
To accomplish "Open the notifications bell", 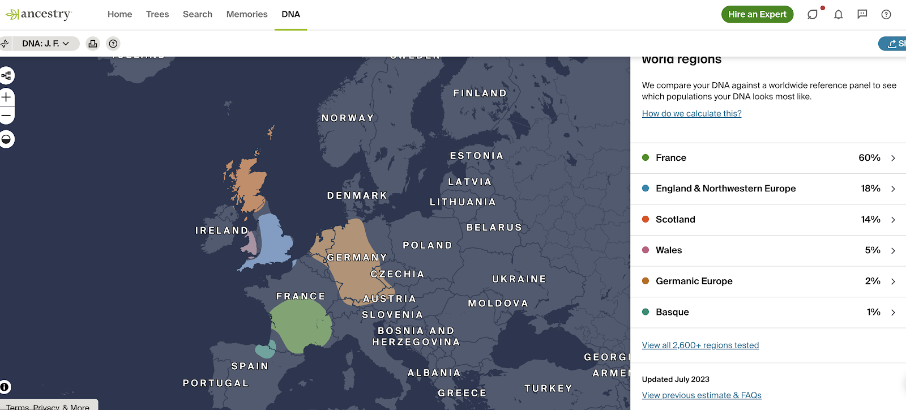I will (839, 15).
